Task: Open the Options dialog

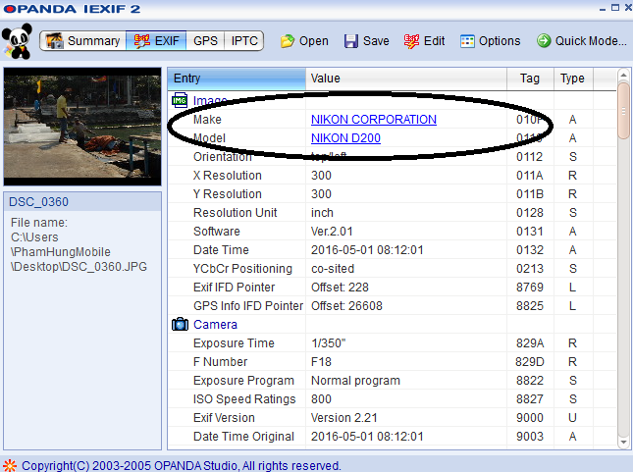Action: click(490, 41)
